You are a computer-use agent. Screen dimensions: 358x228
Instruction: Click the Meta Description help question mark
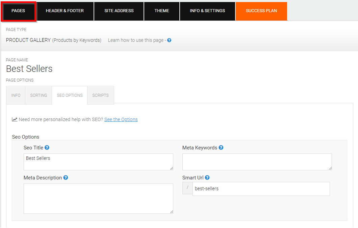[x=66, y=178]
